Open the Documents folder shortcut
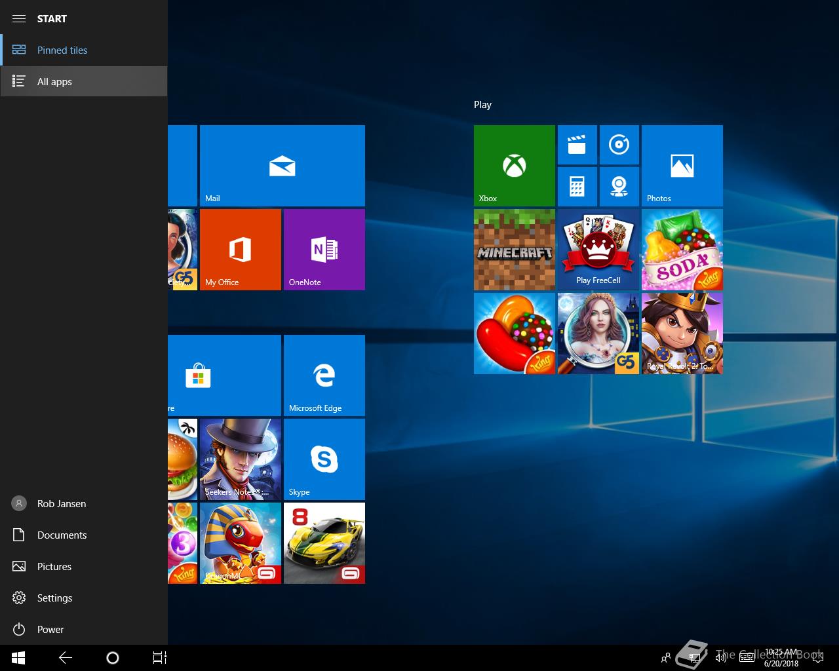 click(84, 535)
